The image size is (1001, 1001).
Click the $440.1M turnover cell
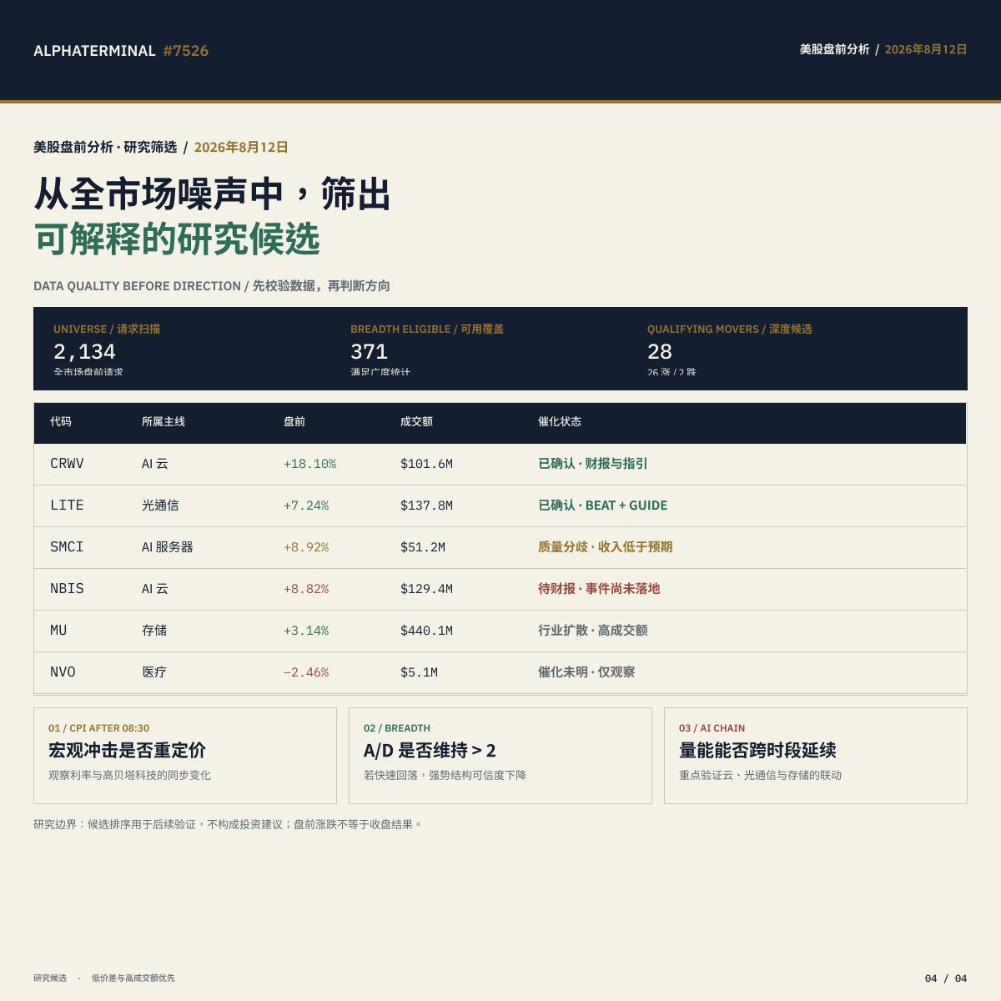point(426,631)
